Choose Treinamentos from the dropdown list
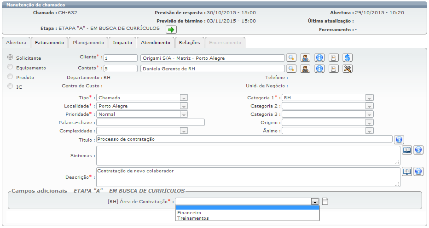The height and width of the screenshot is (228, 429). [193, 218]
